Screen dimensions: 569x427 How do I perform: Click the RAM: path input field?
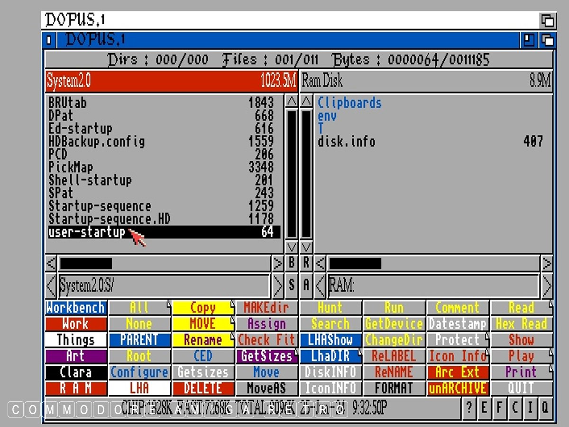pyautogui.click(x=433, y=286)
